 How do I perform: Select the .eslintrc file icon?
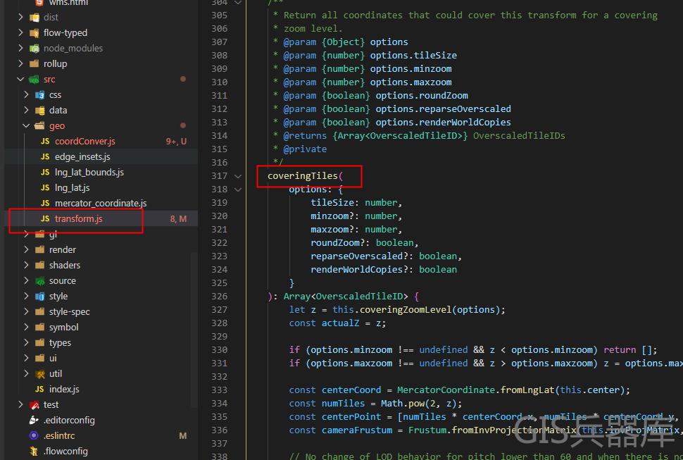(34, 435)
